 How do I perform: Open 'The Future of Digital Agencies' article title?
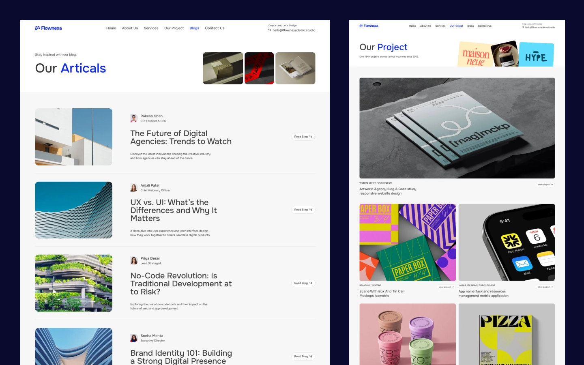[x=181, y=137]
